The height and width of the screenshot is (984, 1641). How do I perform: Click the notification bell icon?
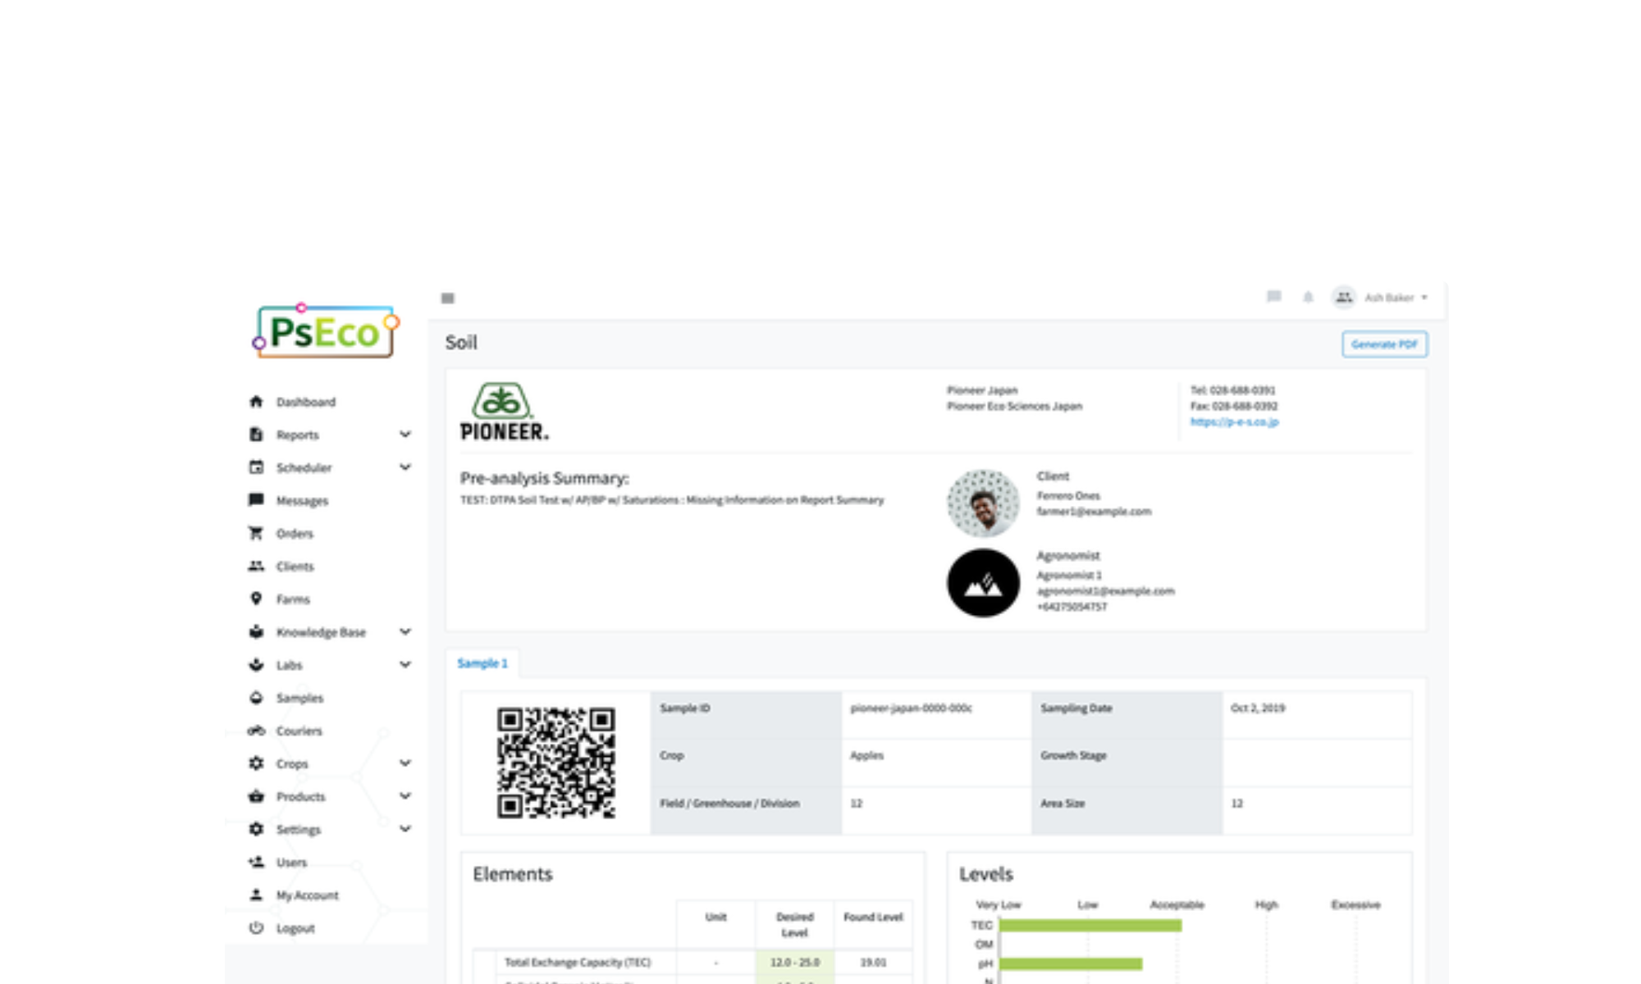coord(1308,297)
